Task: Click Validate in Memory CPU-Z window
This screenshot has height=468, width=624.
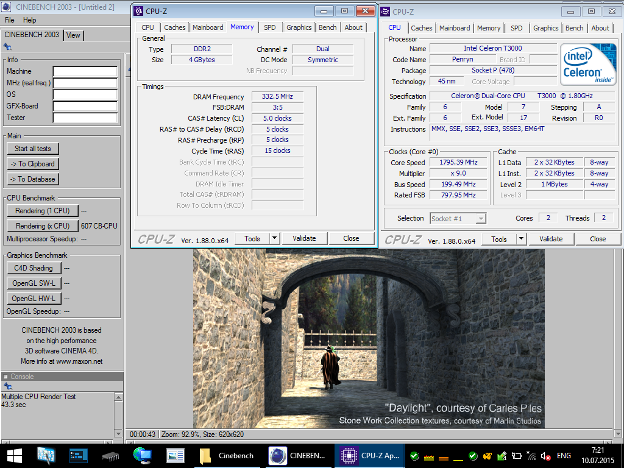Action: click(x=305, y=238)
